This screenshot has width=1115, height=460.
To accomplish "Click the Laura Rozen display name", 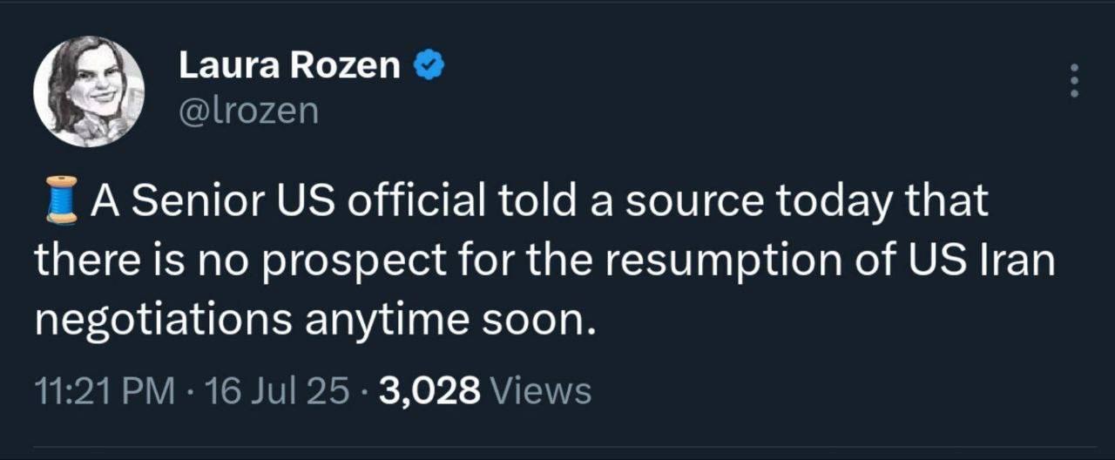I will click(289, 66).
